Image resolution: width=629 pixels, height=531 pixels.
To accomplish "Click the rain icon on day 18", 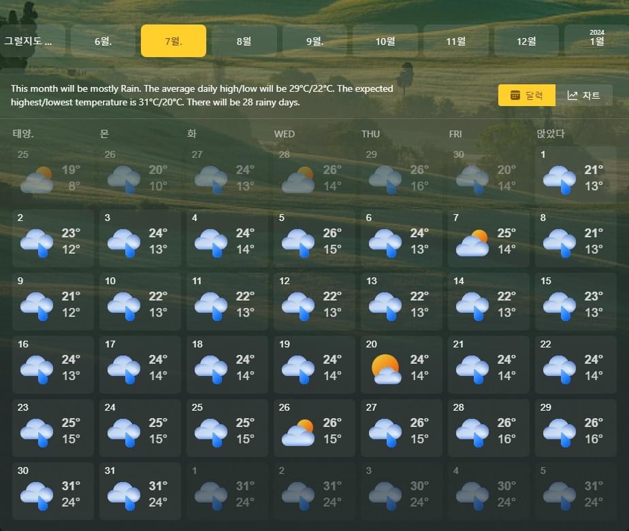I will pos(210,369).
